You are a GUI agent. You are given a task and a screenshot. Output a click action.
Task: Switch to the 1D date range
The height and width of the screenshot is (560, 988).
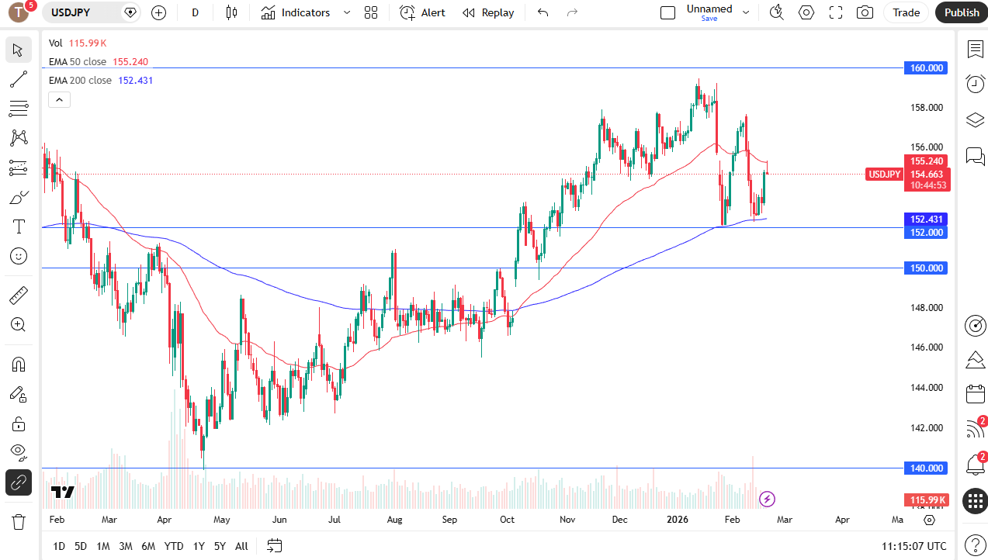coord(59,546)
